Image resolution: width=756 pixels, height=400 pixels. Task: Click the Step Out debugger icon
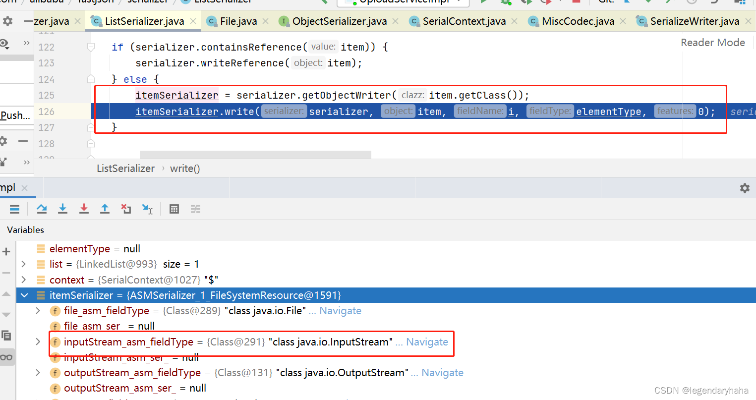pyautogui.click(x=105, y=209)
